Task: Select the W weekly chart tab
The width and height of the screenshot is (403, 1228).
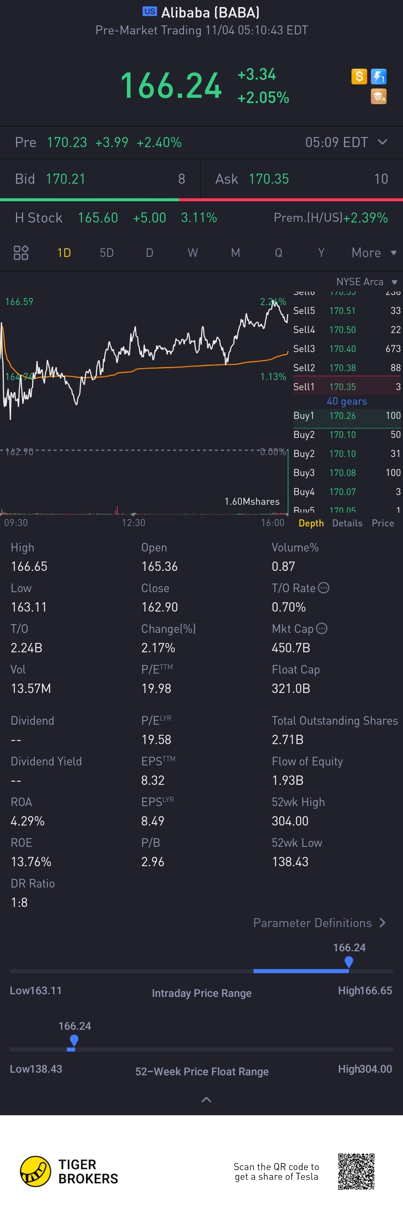Action: (193, 253)
